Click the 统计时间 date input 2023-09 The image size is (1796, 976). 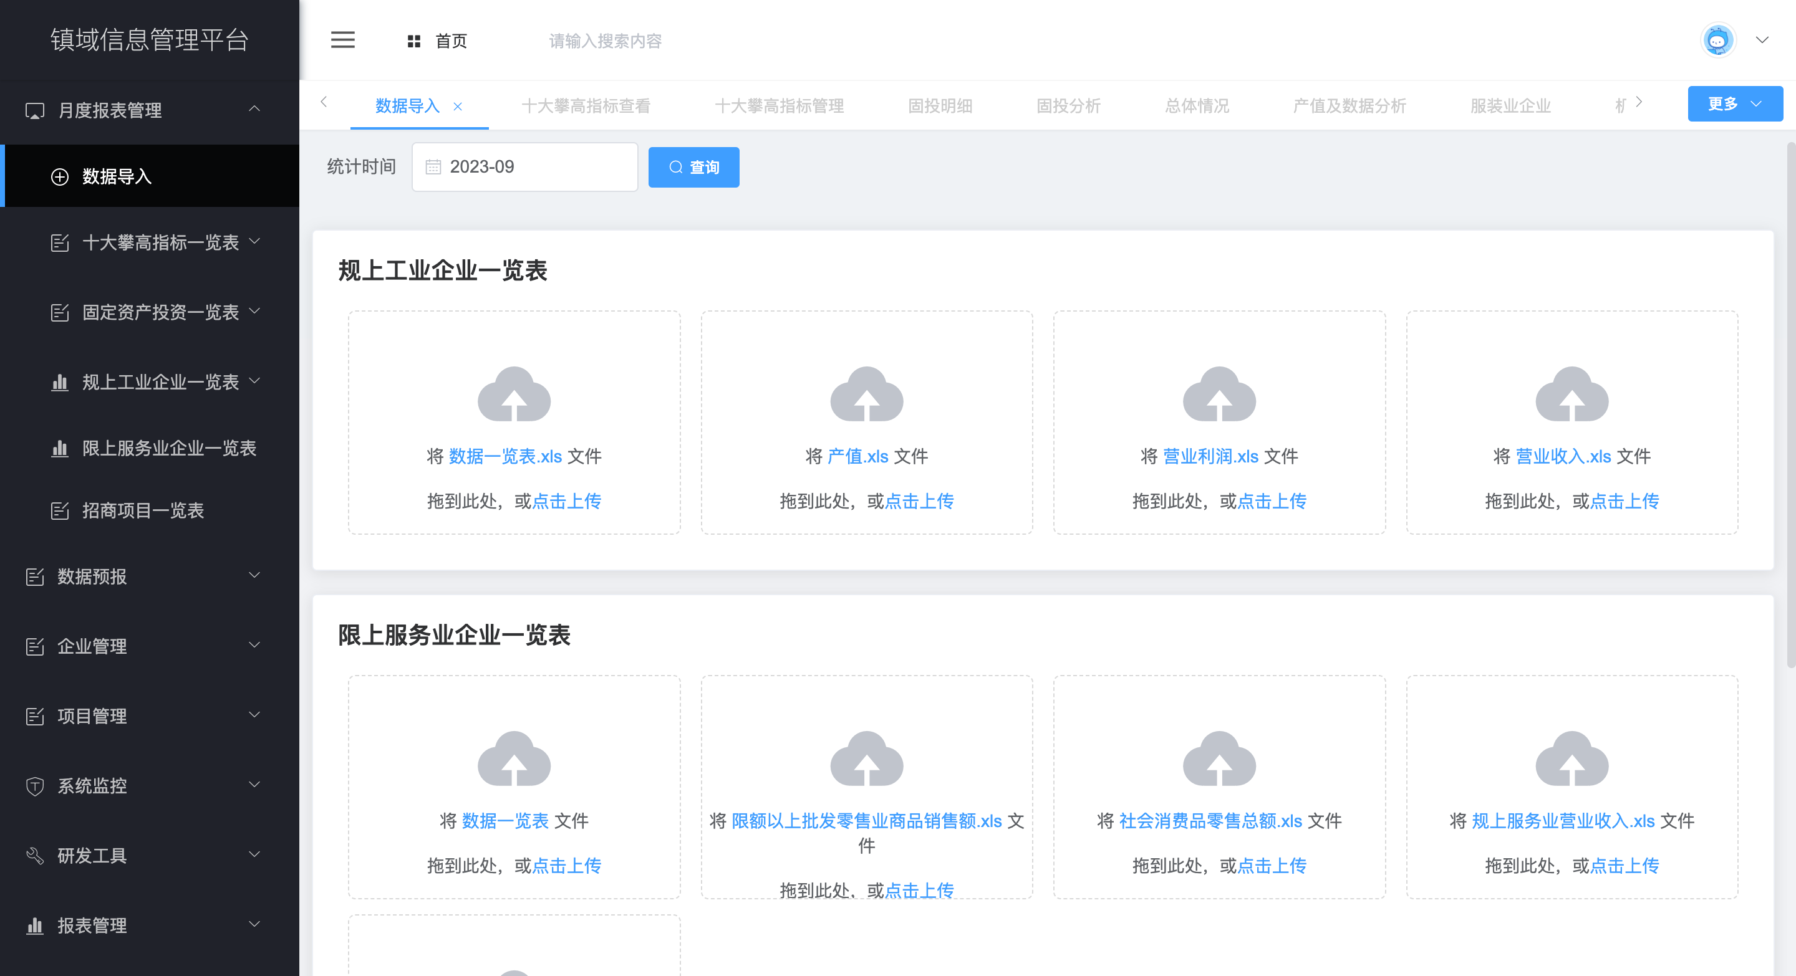(x=524, y=167)
